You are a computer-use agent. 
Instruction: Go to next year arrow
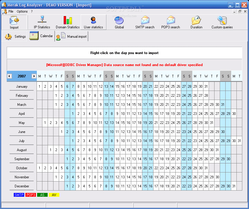[x=34, y=76]
